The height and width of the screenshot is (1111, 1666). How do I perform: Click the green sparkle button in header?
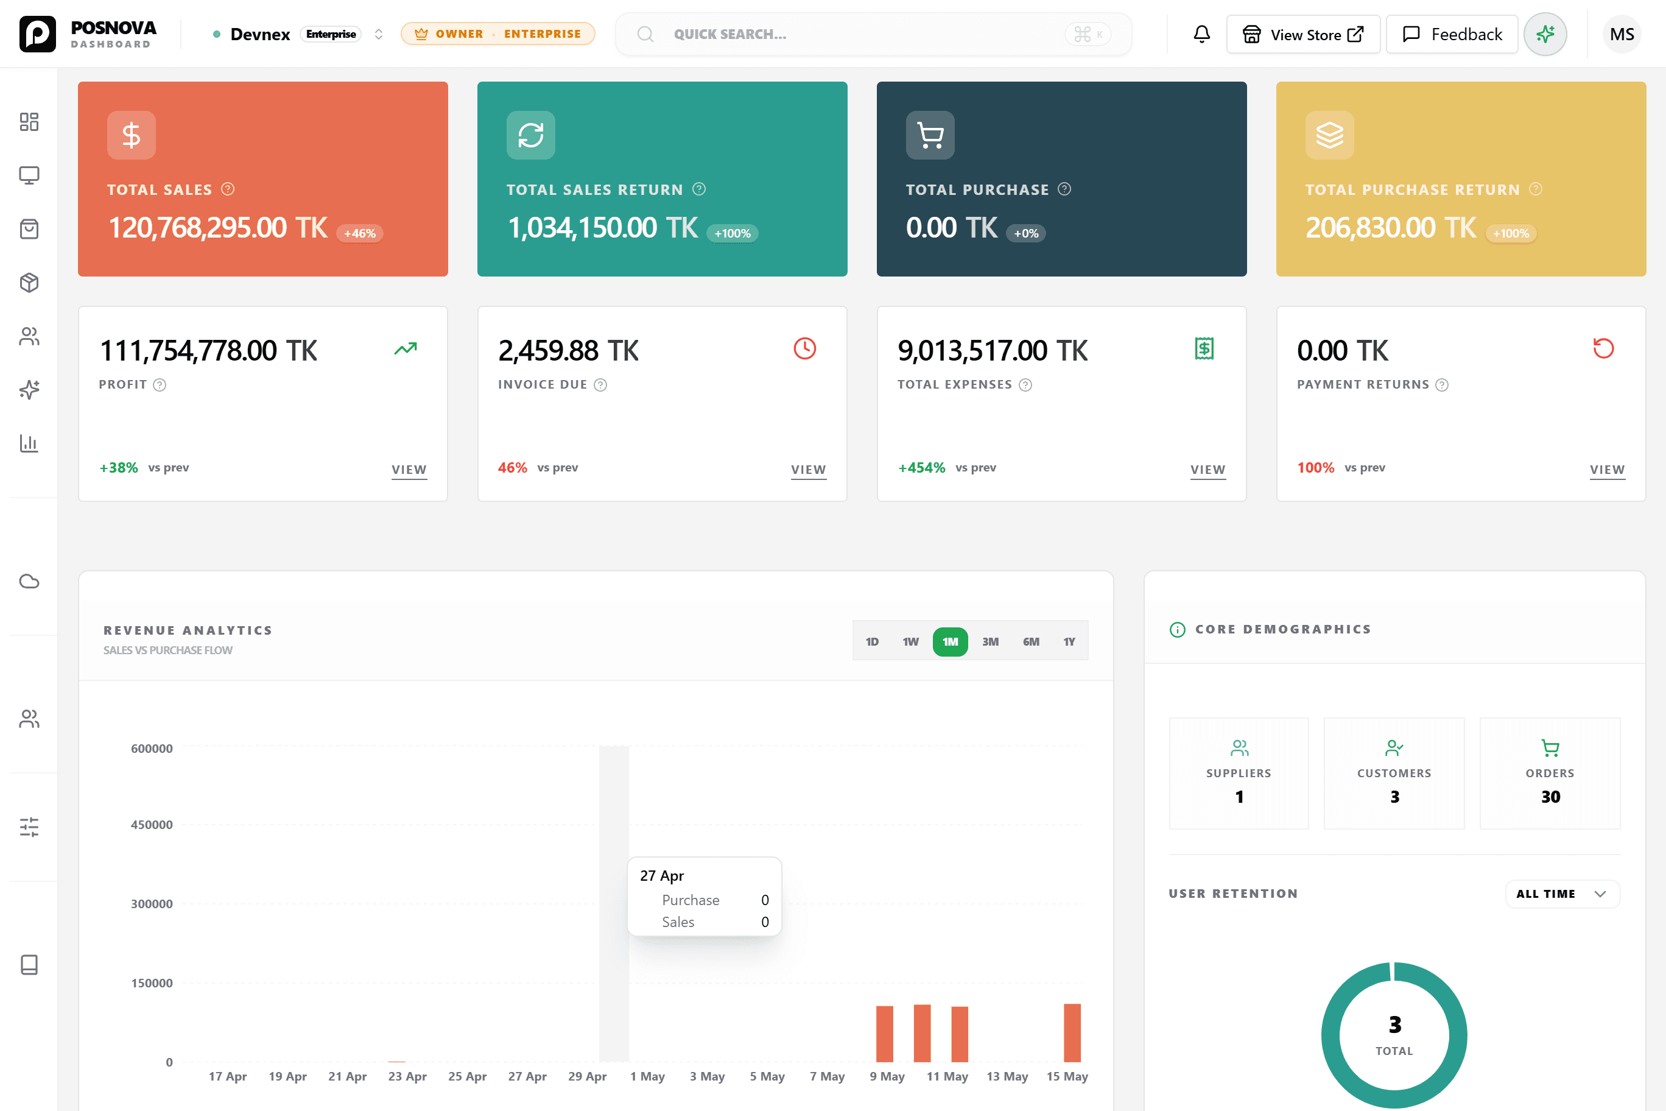pyautogui.click(x=1545, y=34)
